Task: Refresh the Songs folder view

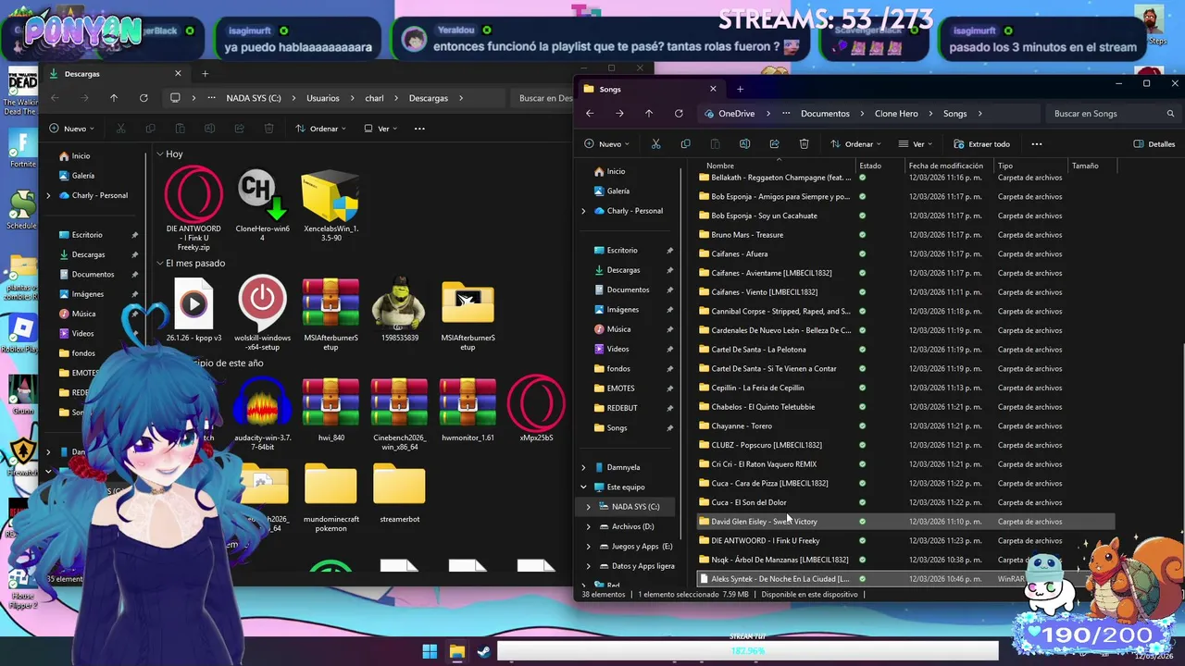Action: pos(679,114)
